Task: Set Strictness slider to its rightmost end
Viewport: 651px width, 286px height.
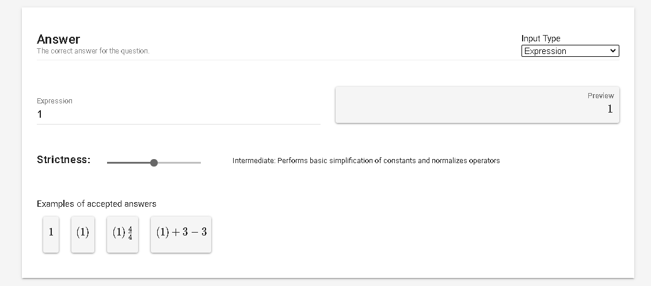Action: (200, 163)
